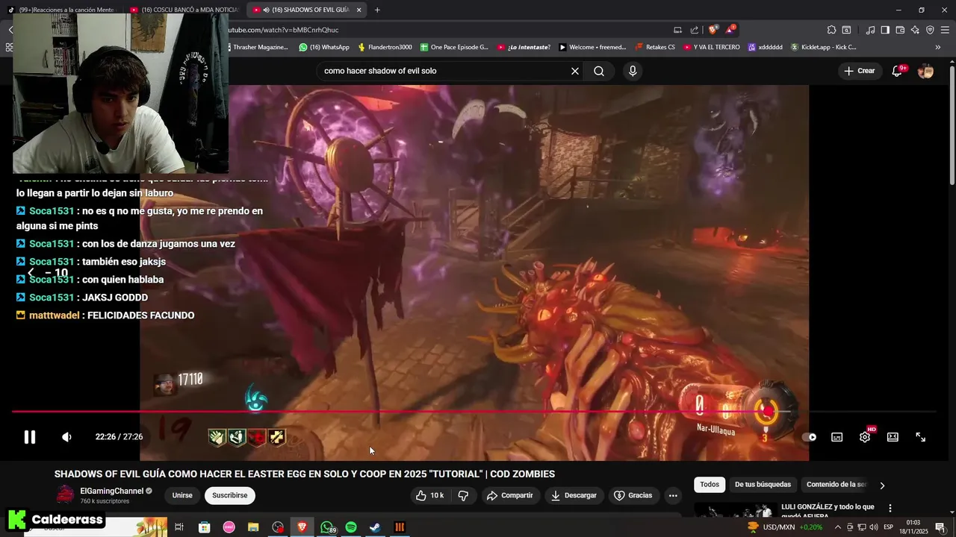Click the Unirse button
This screenshot has height=537, width=956.
point(182,495)
